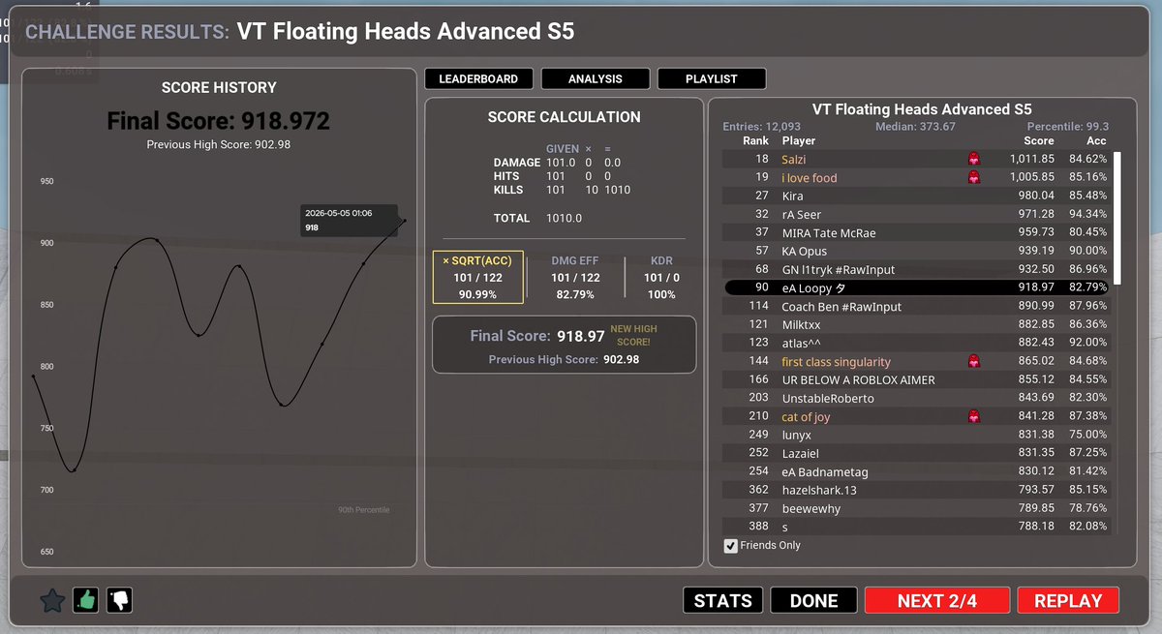The image size is (1162, 634).
Task: Click the red badge icon beside cat of joy
Action: 974,416
